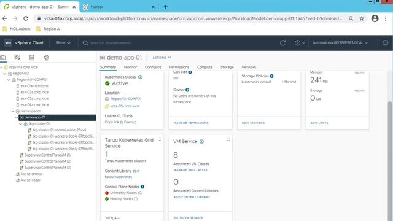This screenshot has width=393, height=221.
Task: Click the Owner info badge
Action: [187, 90]
